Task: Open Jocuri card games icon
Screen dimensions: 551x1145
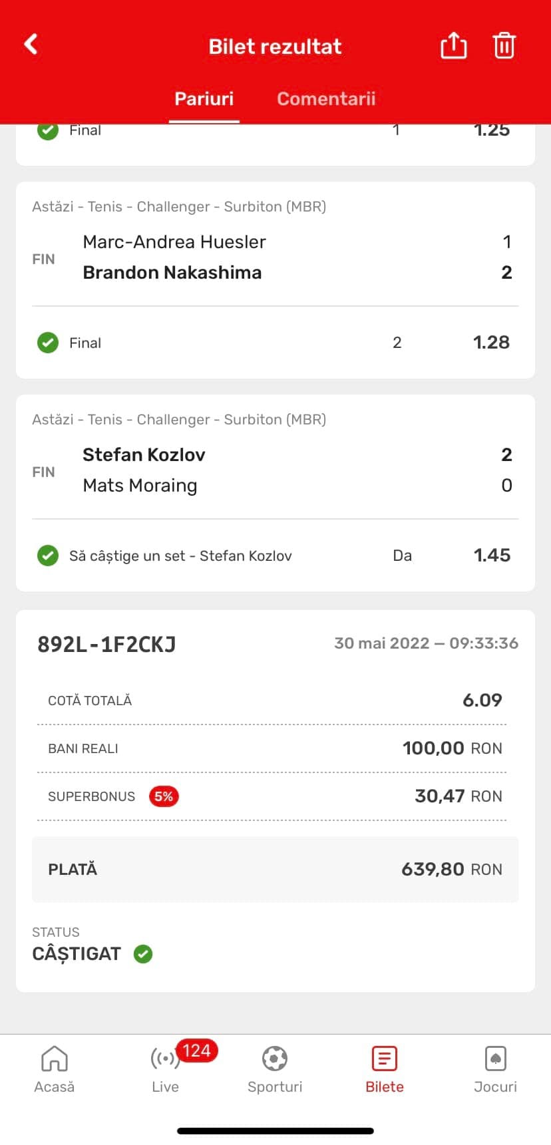Action: [495, 1058]
